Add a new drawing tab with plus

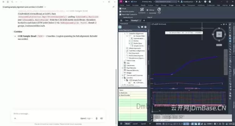144,20
